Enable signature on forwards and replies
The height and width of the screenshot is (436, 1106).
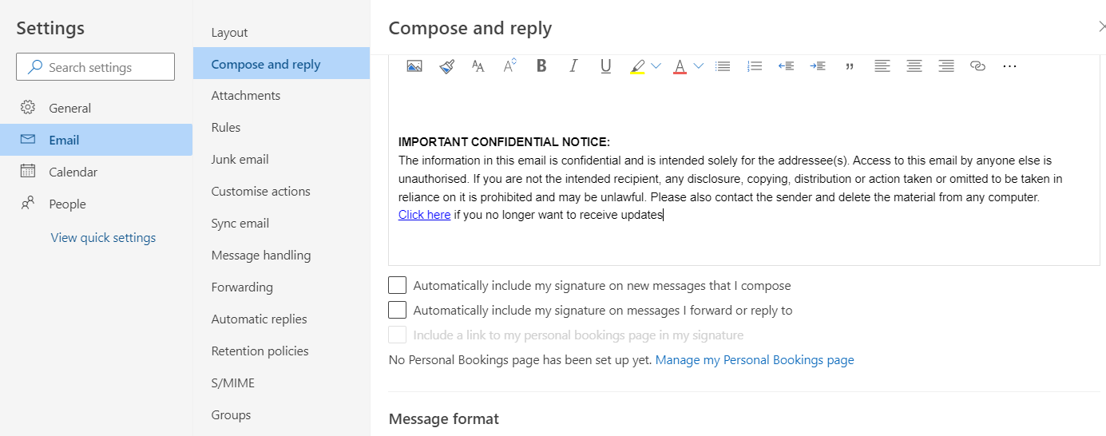[397, 310]
